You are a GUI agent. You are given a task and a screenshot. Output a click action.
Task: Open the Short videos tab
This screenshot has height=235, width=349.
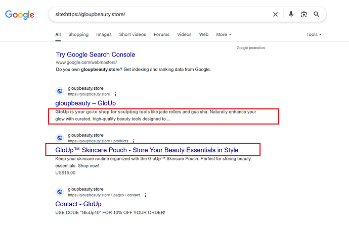(133, 34)
